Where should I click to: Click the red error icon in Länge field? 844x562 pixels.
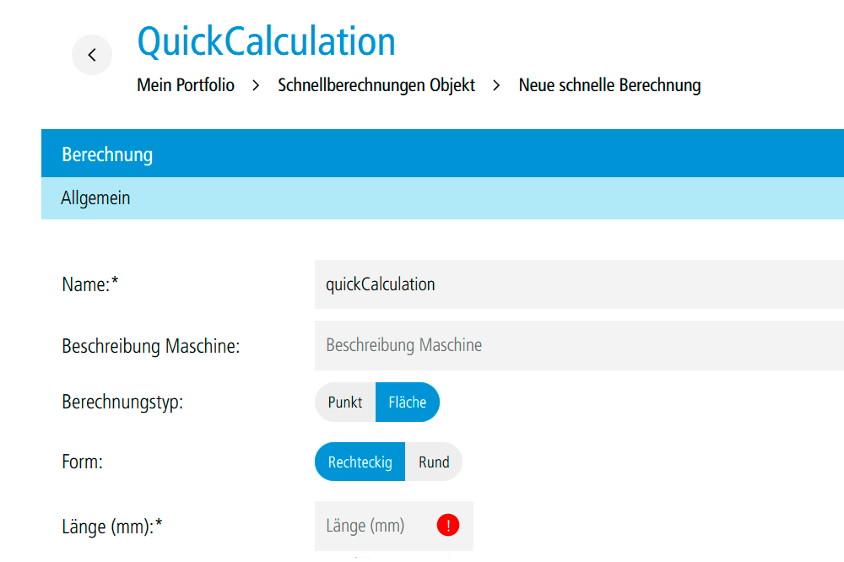[448, 526]
